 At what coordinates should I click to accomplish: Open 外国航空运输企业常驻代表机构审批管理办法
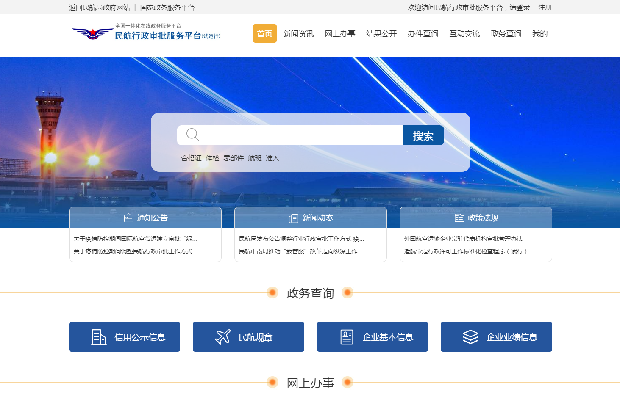[463, 239]
